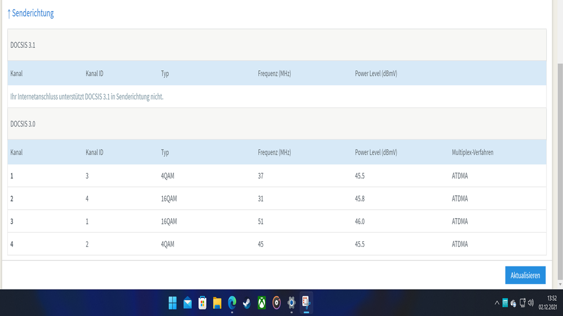
Task: Open network connection tray icon
Action: [522, 303]
